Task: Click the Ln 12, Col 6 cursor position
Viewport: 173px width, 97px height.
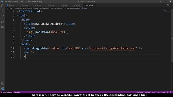Action: (139, 92)
